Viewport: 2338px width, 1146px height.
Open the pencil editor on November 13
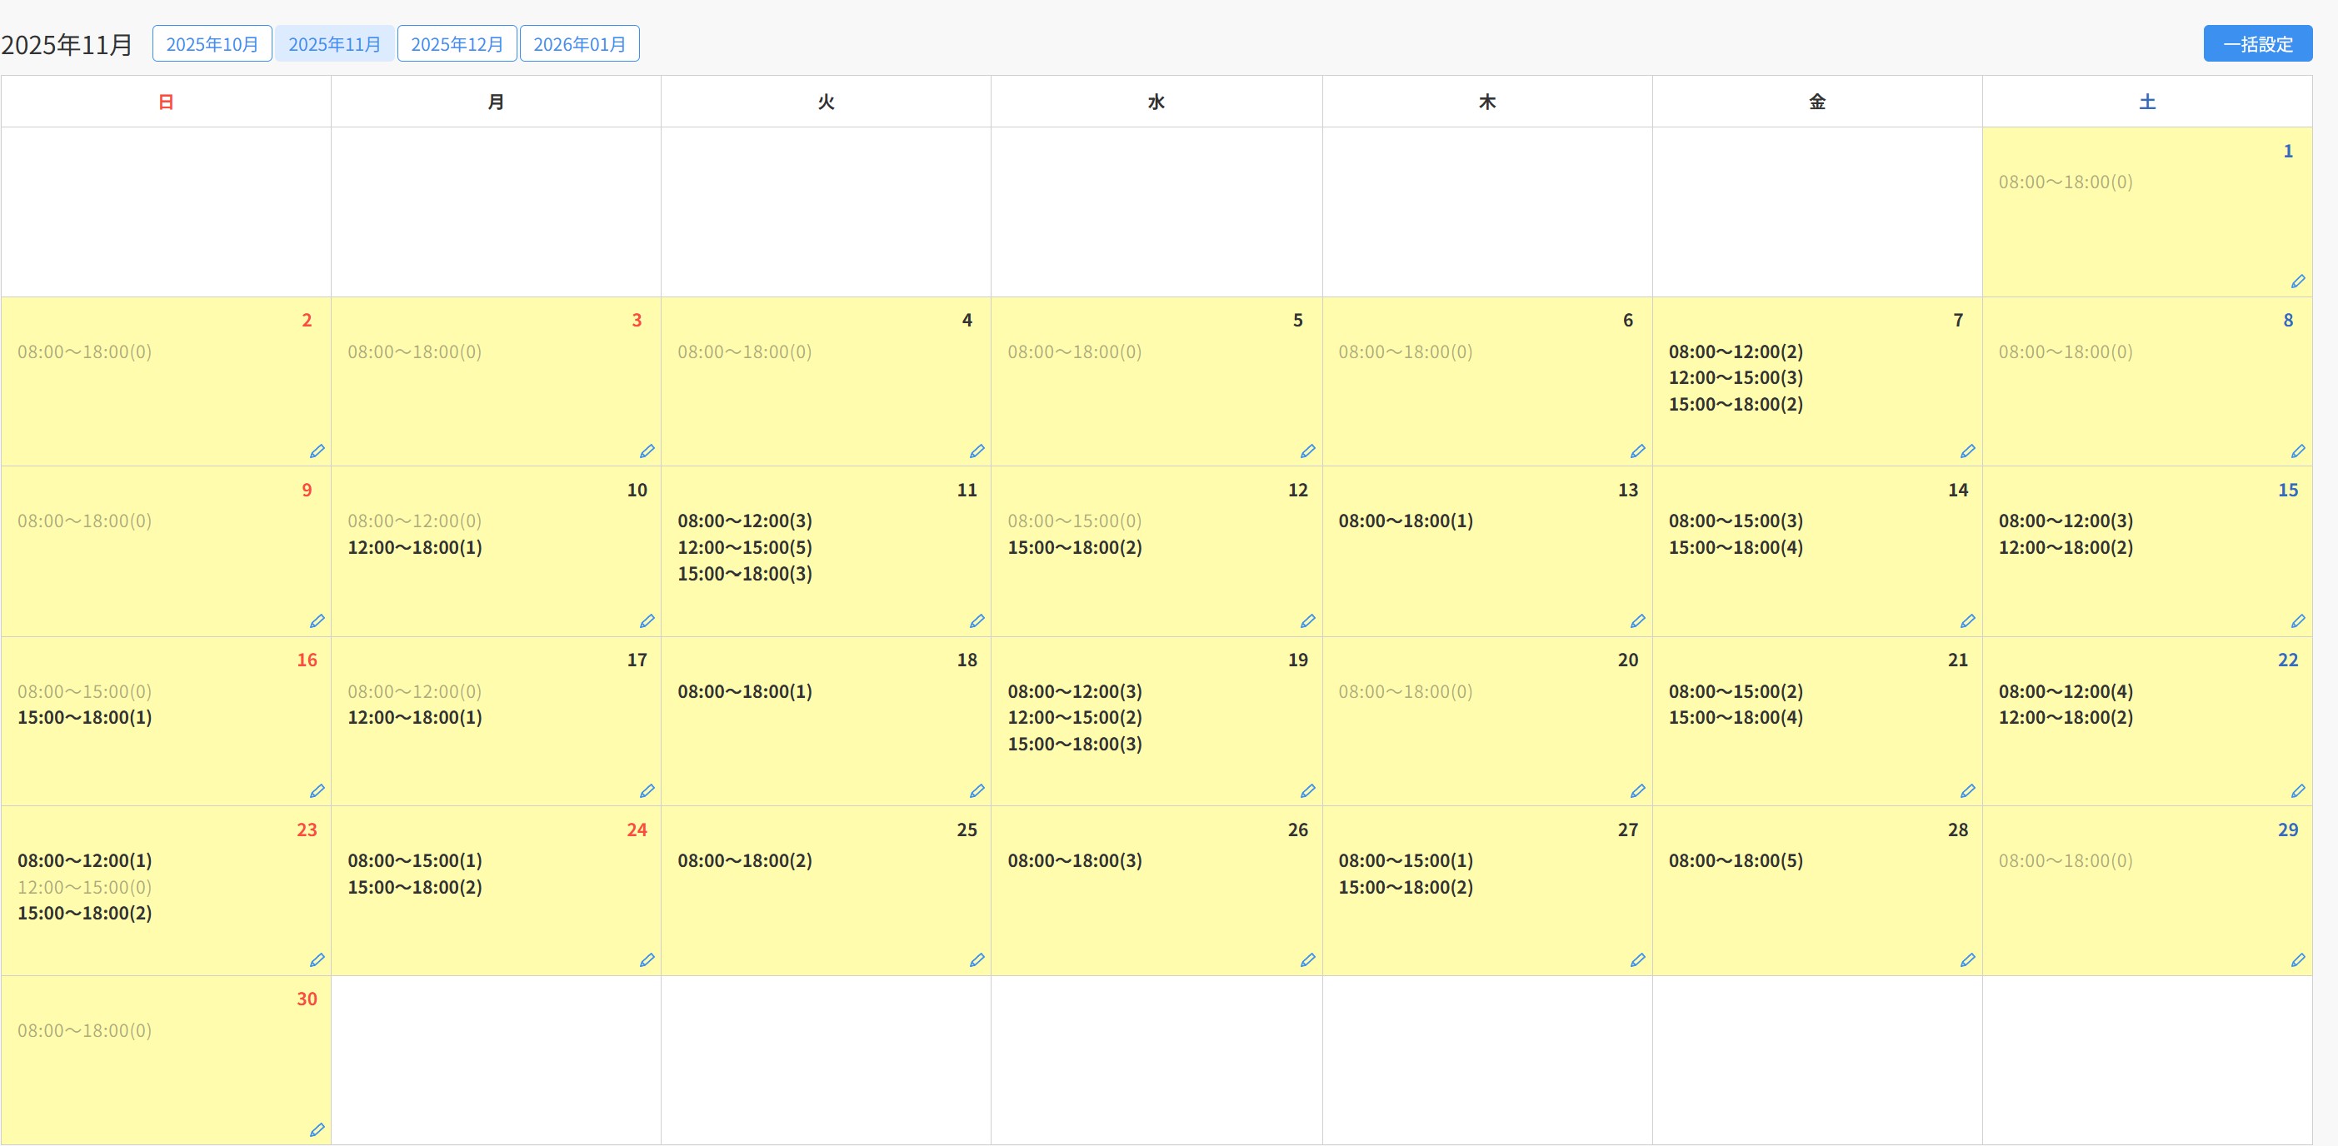point(1637,620)
